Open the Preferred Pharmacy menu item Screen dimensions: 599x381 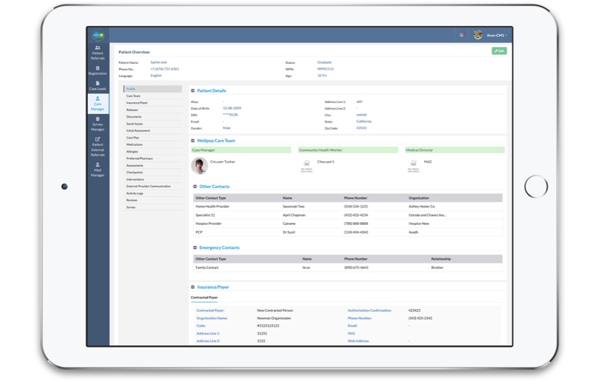152,158
